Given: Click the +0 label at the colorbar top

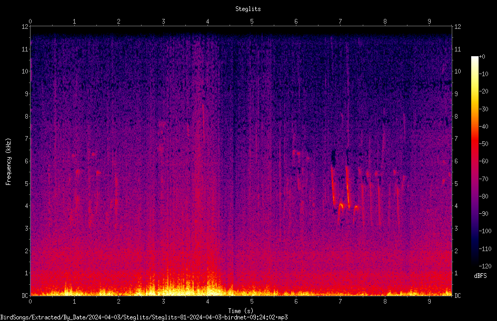Looking at the screenshot, I should [x=482, y=57].
